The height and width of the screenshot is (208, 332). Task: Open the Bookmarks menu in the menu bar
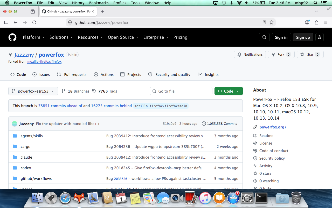tap(99, 3)
